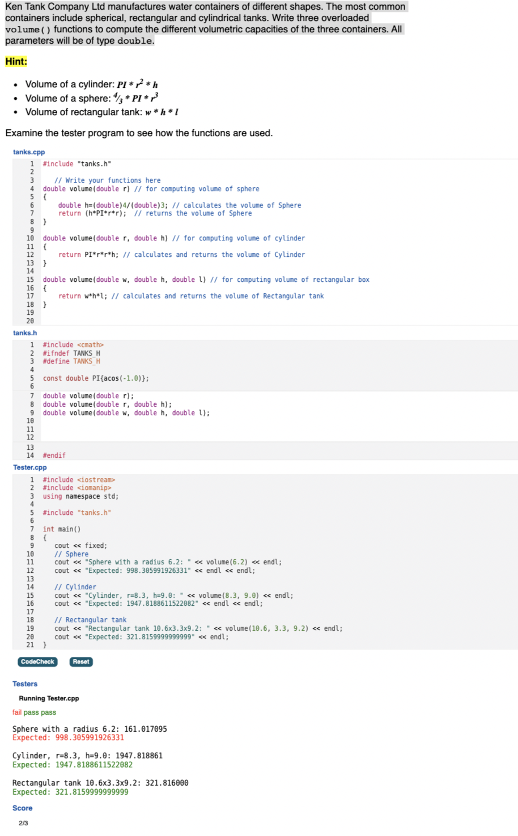Click line number 7 in Tester.cpp

(x=33, y=529)
